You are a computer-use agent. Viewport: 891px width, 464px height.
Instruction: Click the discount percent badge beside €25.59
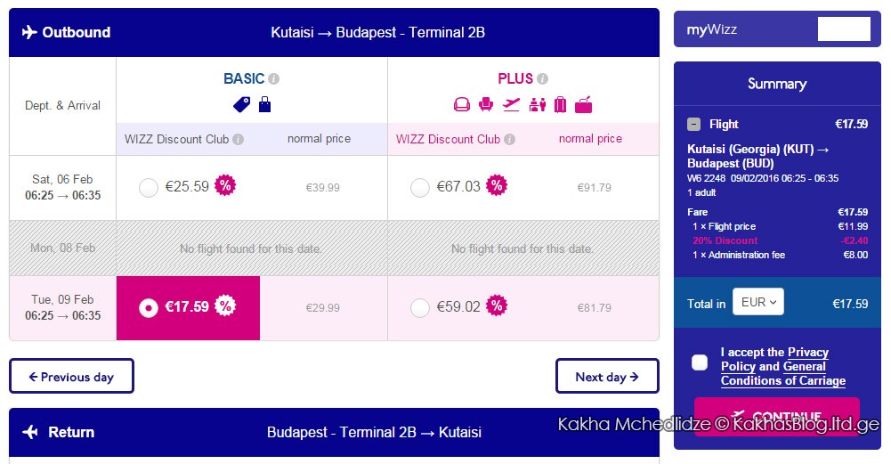(225, 185)
